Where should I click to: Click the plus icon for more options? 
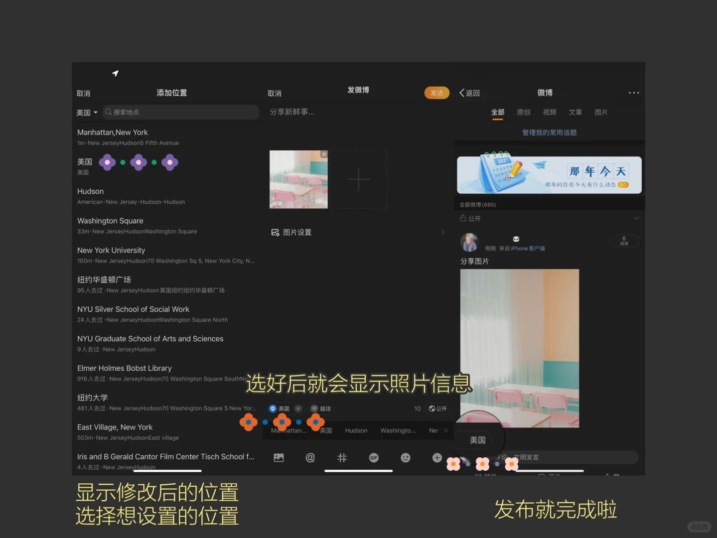[437, 457]
